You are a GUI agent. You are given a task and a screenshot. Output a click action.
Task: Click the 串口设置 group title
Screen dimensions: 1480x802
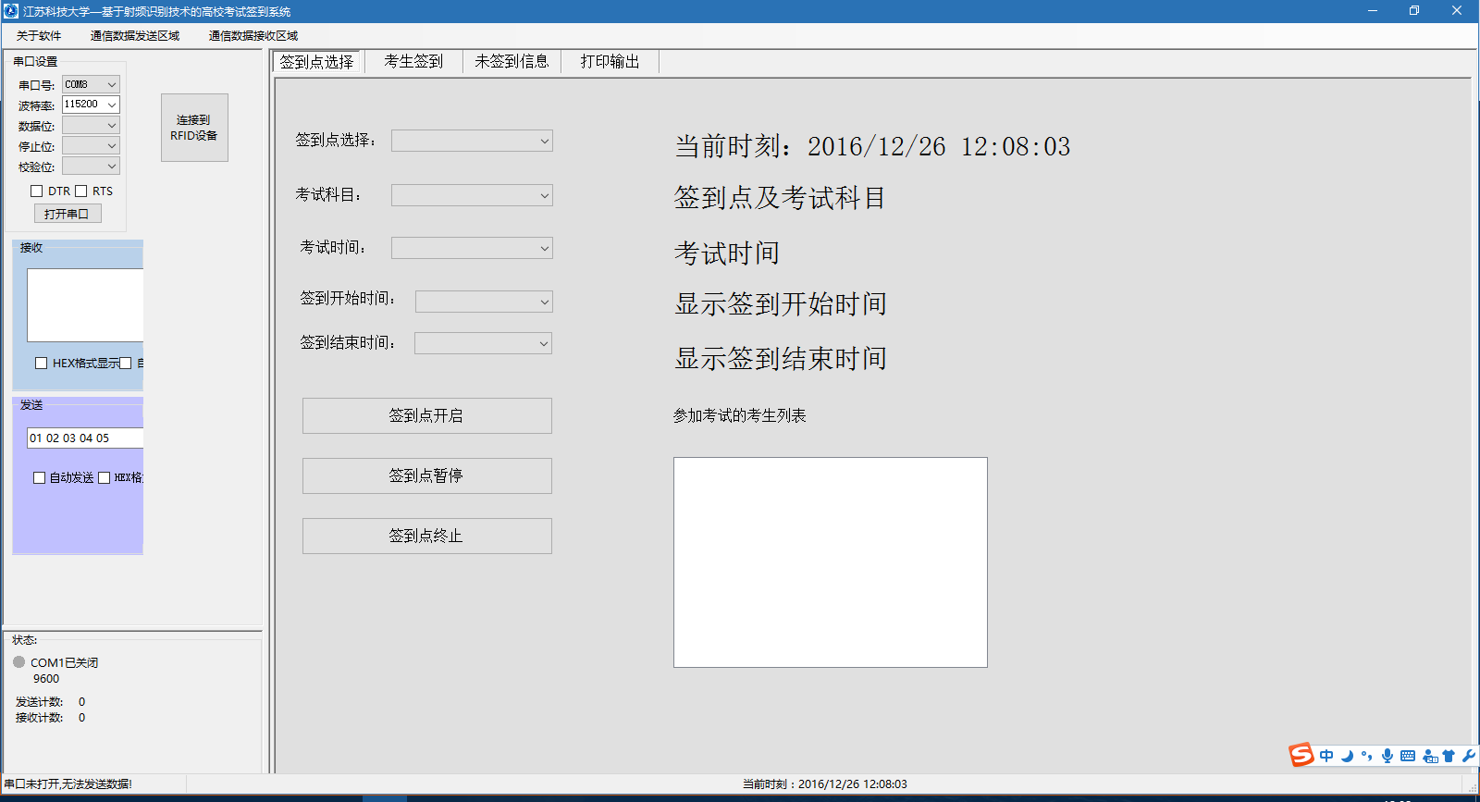click(x=35, y=62)
